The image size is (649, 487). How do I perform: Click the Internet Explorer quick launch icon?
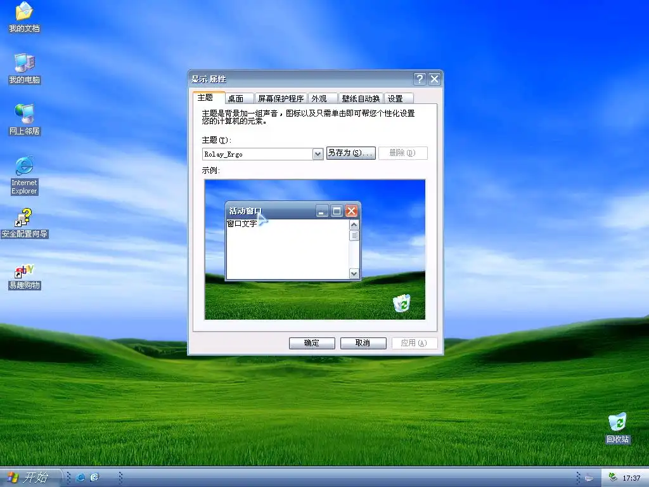point(80,477)
